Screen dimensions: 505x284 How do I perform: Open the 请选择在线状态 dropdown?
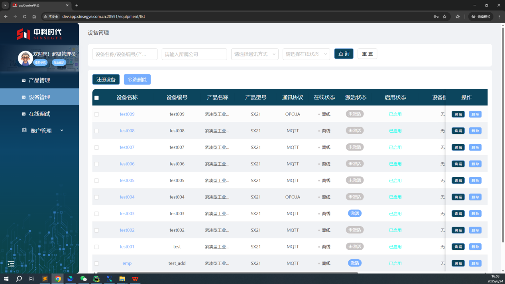pyautogui.click(x=306, y=54)
